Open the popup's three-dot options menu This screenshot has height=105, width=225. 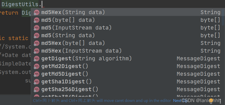tap(220, 101)
